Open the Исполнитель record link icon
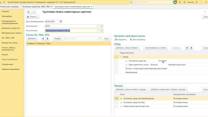 (102, 31)
